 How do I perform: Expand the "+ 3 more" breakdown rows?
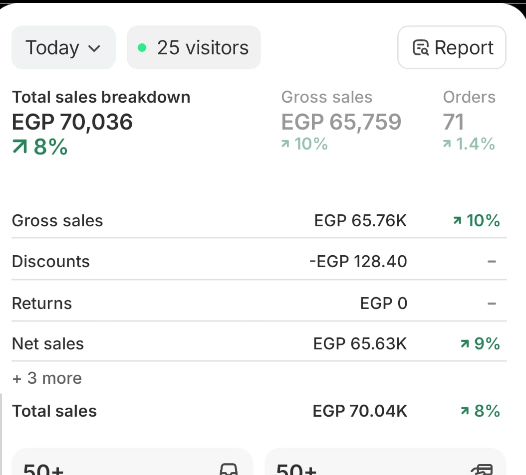click(47, 378)
